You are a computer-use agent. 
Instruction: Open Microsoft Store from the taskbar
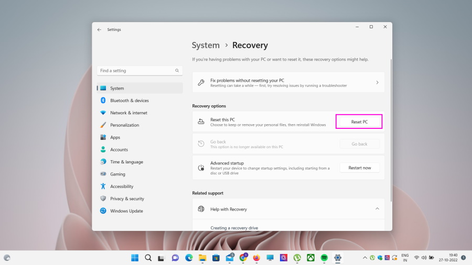[x=216, y=258]
